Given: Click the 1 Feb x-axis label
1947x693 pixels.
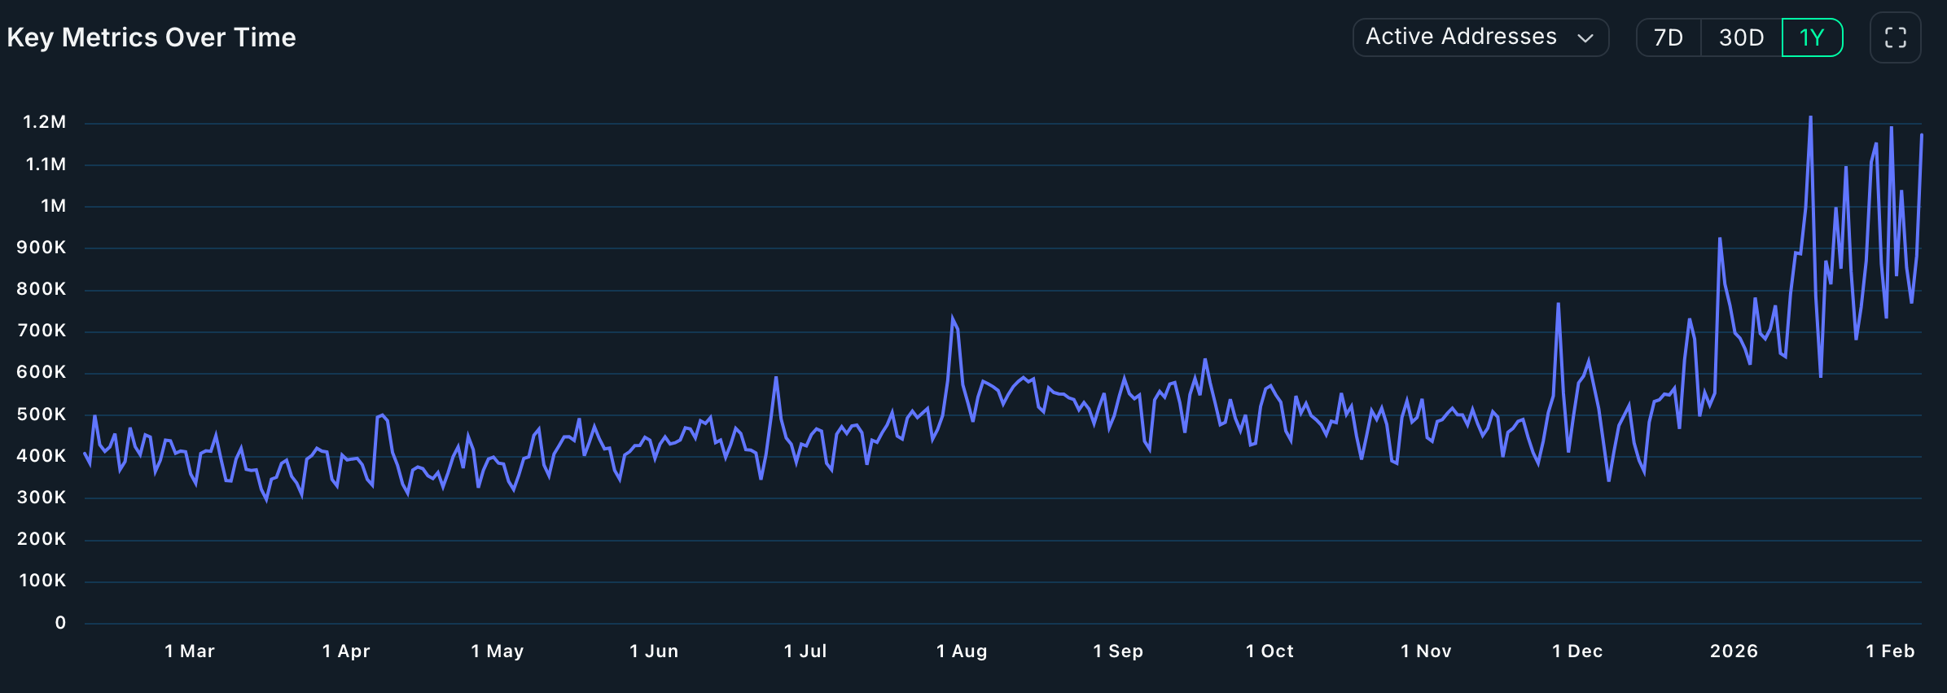Looking at the screenshot, I should click(1890, 651).
